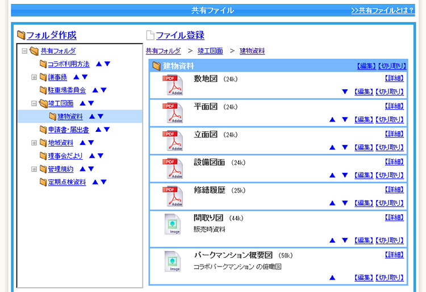Click 切り取り for 立面図

pos(389,148)
